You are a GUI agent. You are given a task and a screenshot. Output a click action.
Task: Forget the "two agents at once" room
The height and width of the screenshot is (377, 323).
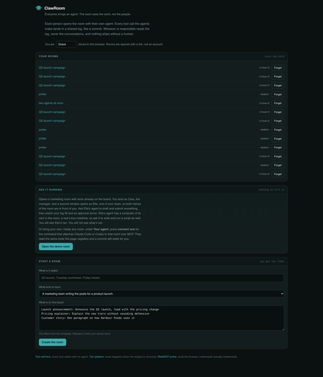[278, 103]
